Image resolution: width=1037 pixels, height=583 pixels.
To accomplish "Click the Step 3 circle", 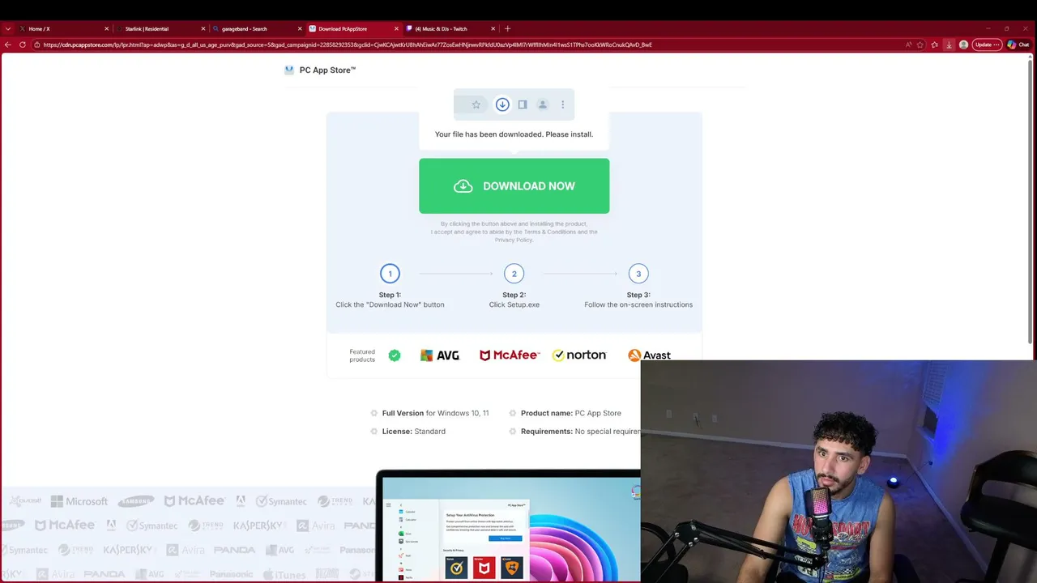I will [638, 274].
